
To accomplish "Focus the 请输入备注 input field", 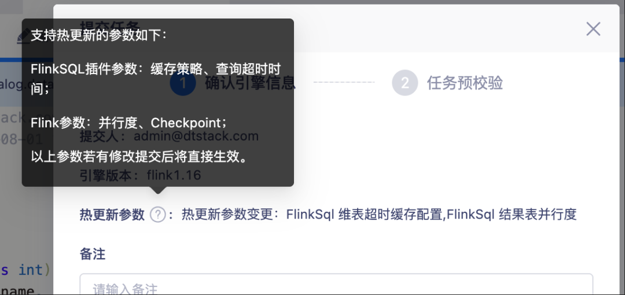I will click(336, 284).
